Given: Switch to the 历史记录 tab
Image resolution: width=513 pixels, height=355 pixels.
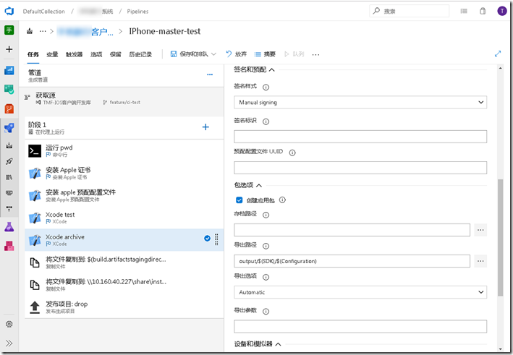Looking at the screenshot, I should [140, 54].
